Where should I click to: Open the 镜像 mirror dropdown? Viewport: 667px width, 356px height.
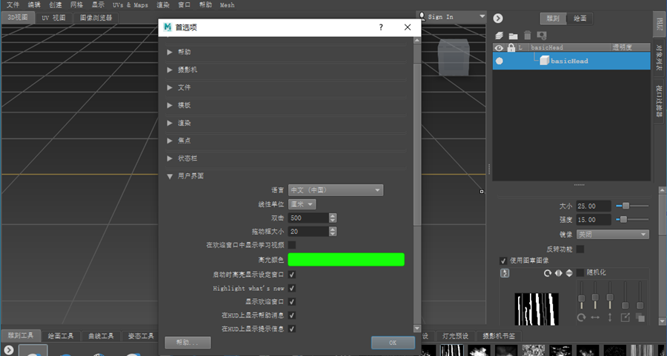tap(613, 235)
